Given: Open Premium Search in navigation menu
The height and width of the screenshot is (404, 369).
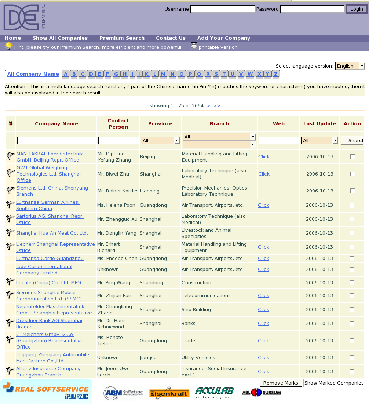Looking at the screenshot, I should (122, 38).
